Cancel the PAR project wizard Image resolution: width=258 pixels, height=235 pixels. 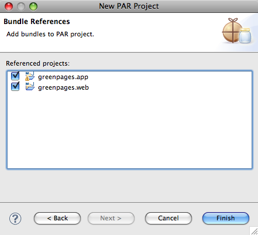point(168,218)
